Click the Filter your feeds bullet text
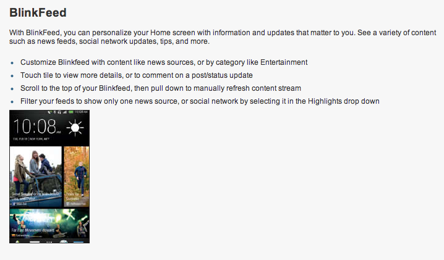This screenshot has width=444, height=260. [x=200, y=101]
